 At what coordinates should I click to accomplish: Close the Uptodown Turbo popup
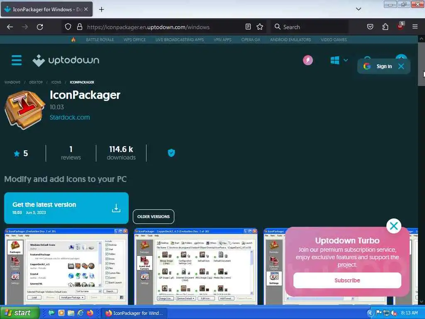point(393,226)
